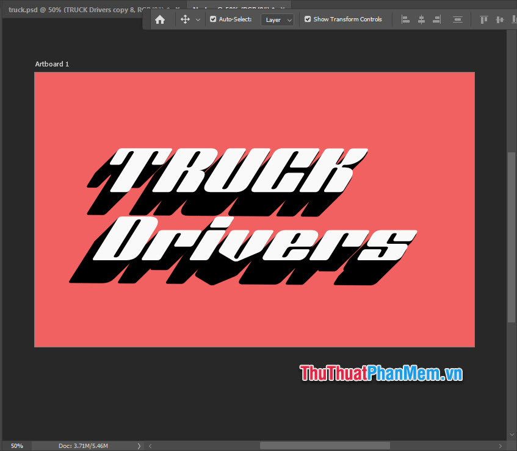Select the Artboard 1 label
This screenshot has width=517, height=451.
(x=52, y=63)
